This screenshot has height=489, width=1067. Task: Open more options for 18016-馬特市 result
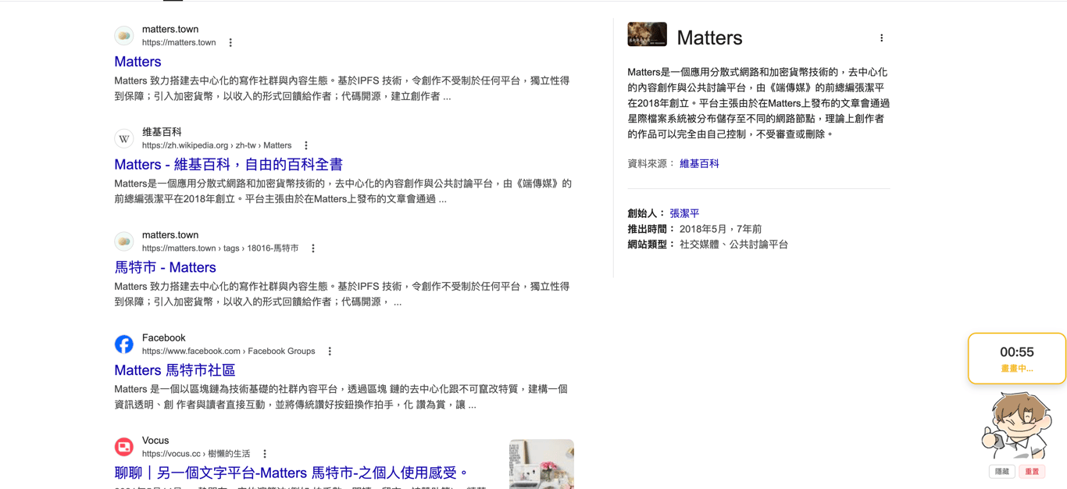[313, 248]
